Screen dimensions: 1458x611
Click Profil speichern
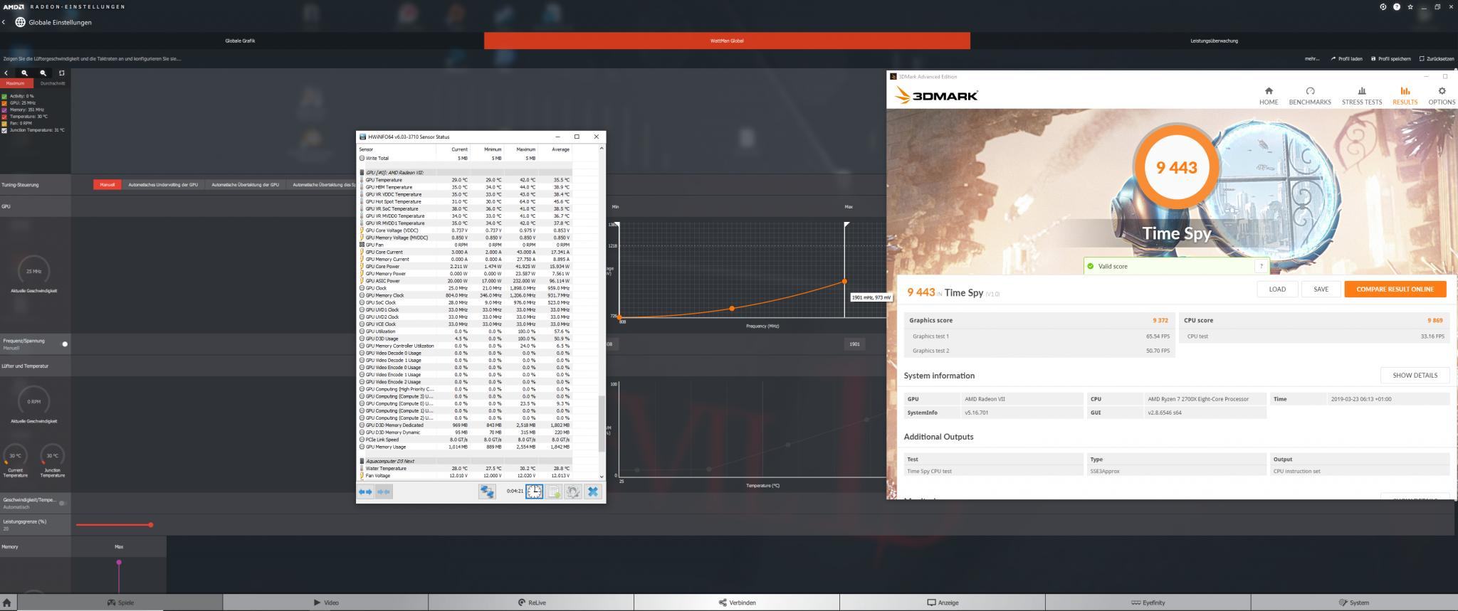1391,59
